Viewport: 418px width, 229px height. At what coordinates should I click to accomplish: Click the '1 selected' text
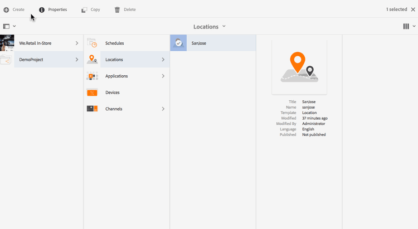coord(397,9)
